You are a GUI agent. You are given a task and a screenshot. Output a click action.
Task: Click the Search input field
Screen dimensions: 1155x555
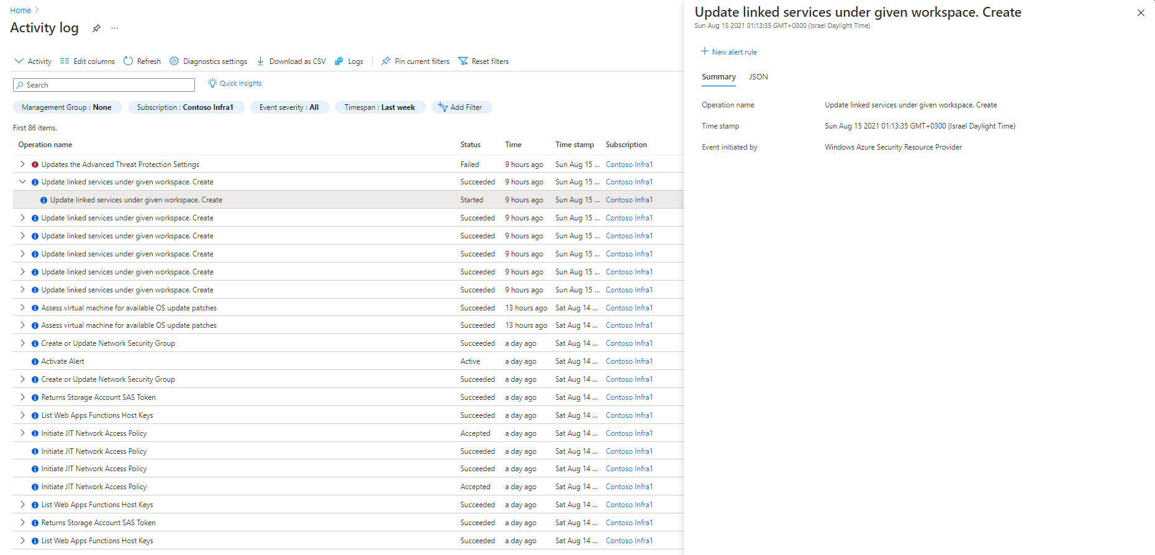pos(104,85)
